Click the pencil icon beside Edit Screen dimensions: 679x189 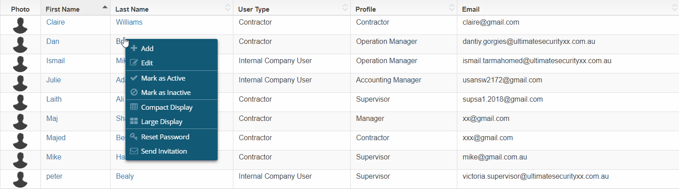[134, 63]
